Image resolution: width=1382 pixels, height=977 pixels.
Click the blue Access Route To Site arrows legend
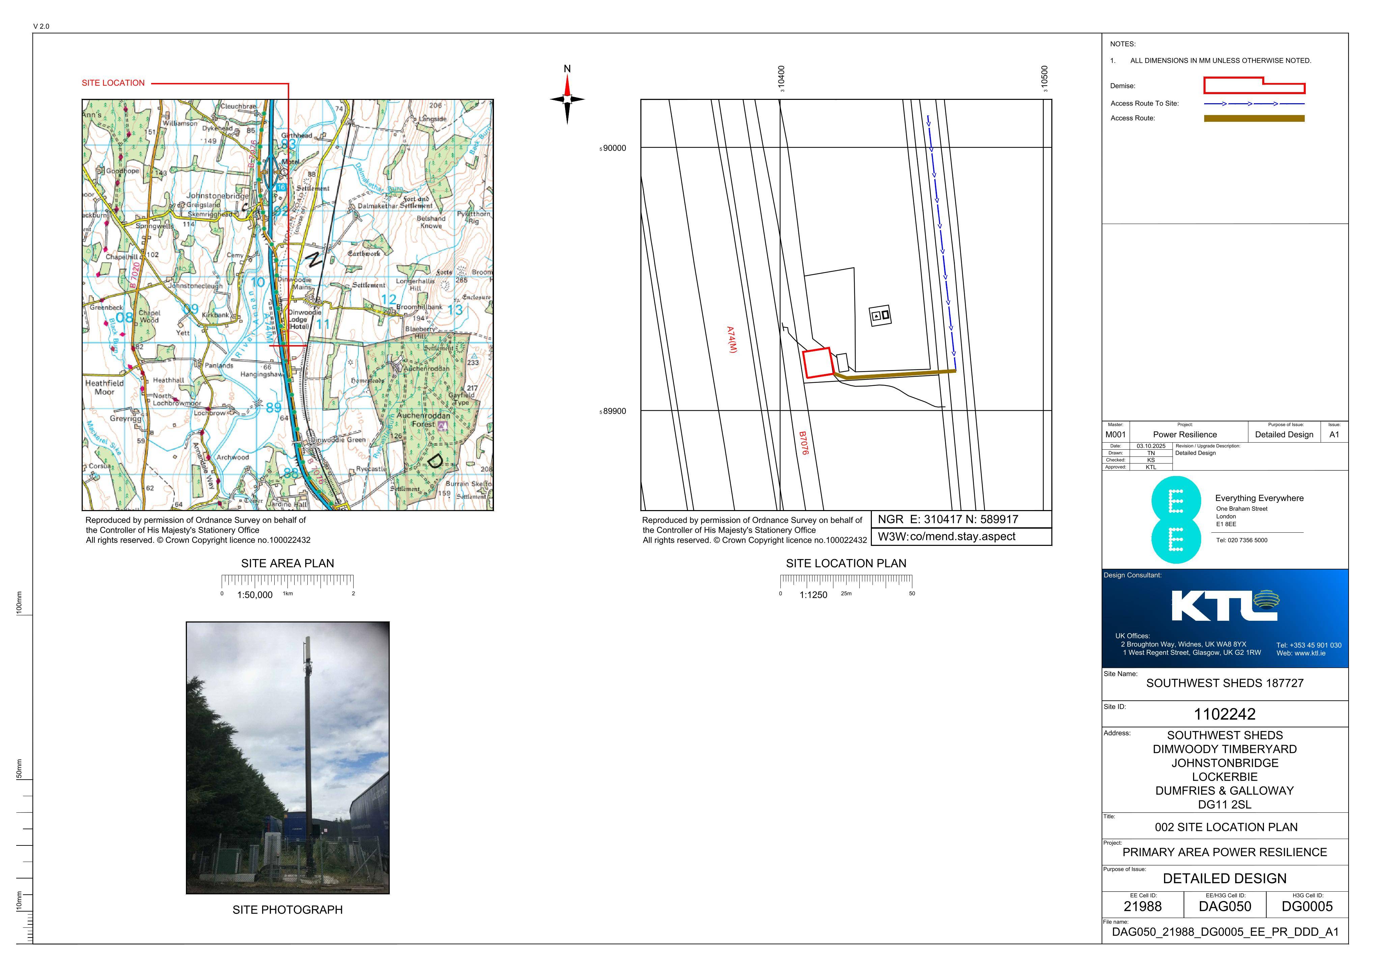(1254, 104)
